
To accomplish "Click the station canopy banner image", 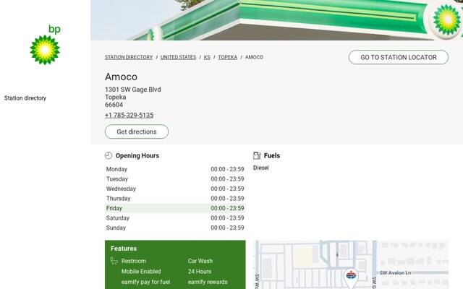I will click(276, 20).
